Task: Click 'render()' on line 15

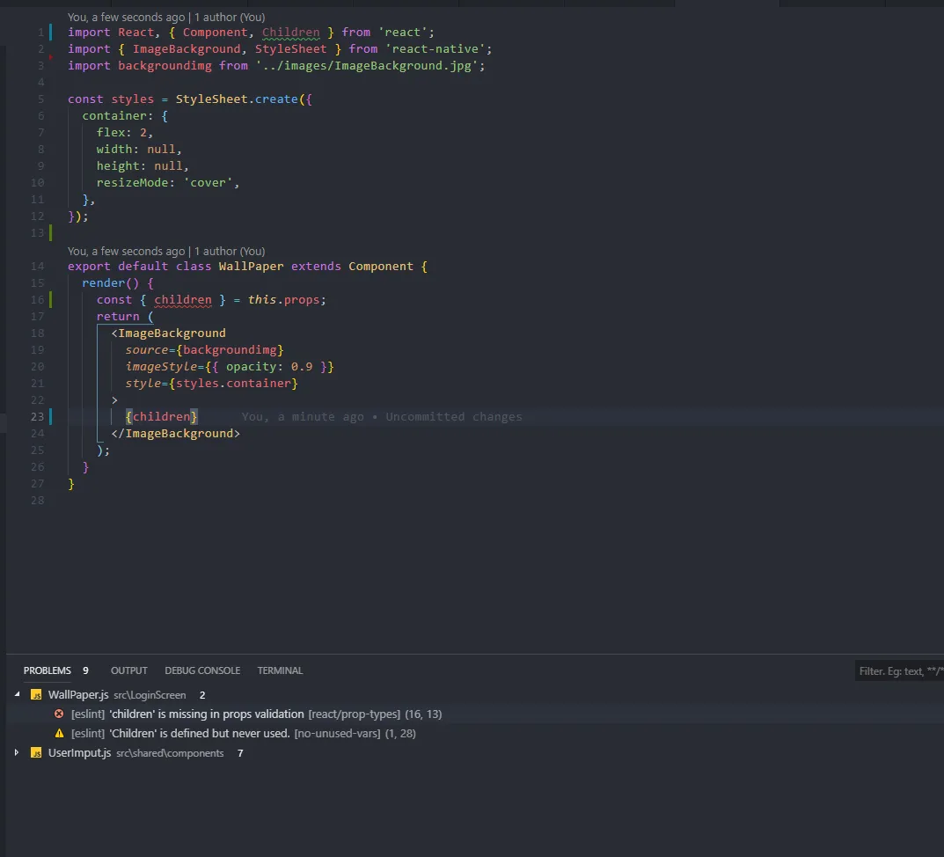Action: 111,283
